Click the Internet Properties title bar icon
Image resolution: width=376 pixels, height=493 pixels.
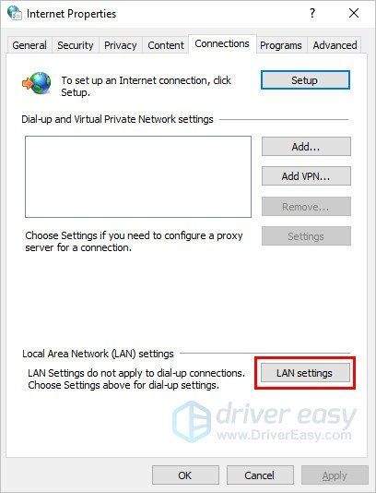click(15, 13)
